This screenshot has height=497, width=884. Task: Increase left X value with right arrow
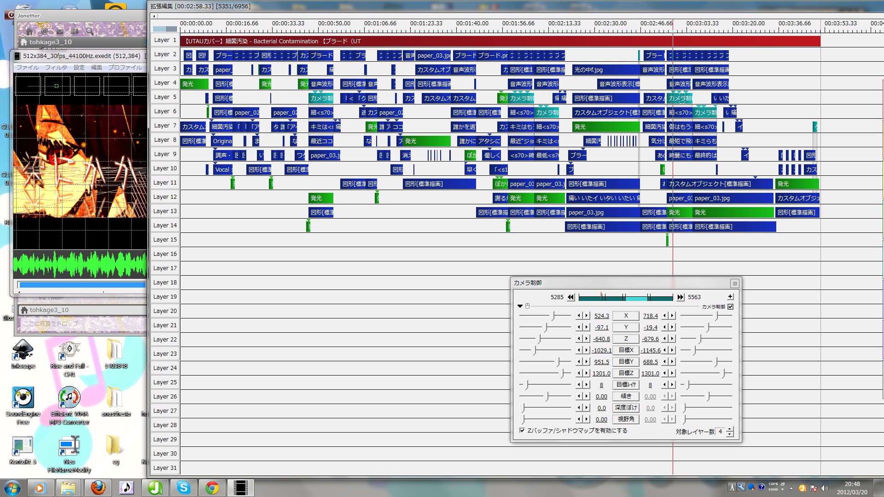(x=587, y=316)
